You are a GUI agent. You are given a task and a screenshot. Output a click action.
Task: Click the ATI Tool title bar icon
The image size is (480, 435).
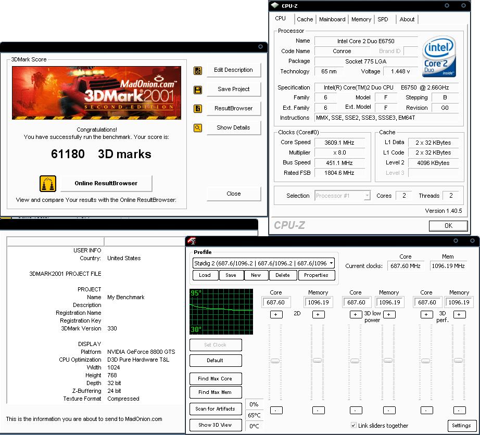[x=192, y=241]
